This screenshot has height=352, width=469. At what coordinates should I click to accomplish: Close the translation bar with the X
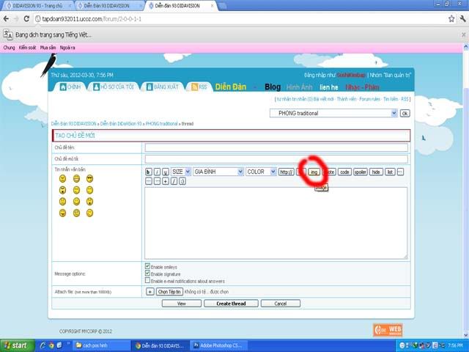click(x=463, y=34)
